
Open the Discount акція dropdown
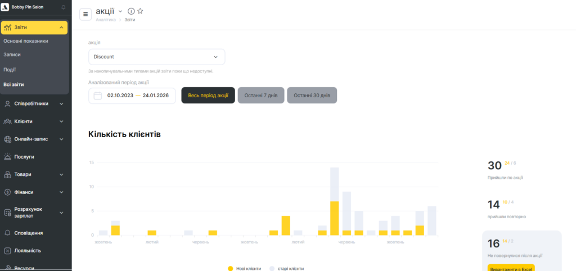tap(156, 57)
